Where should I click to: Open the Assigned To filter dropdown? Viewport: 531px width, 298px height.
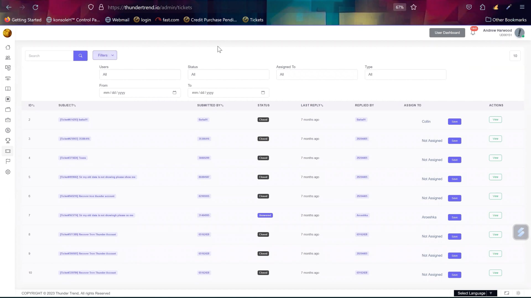(317, 74)
